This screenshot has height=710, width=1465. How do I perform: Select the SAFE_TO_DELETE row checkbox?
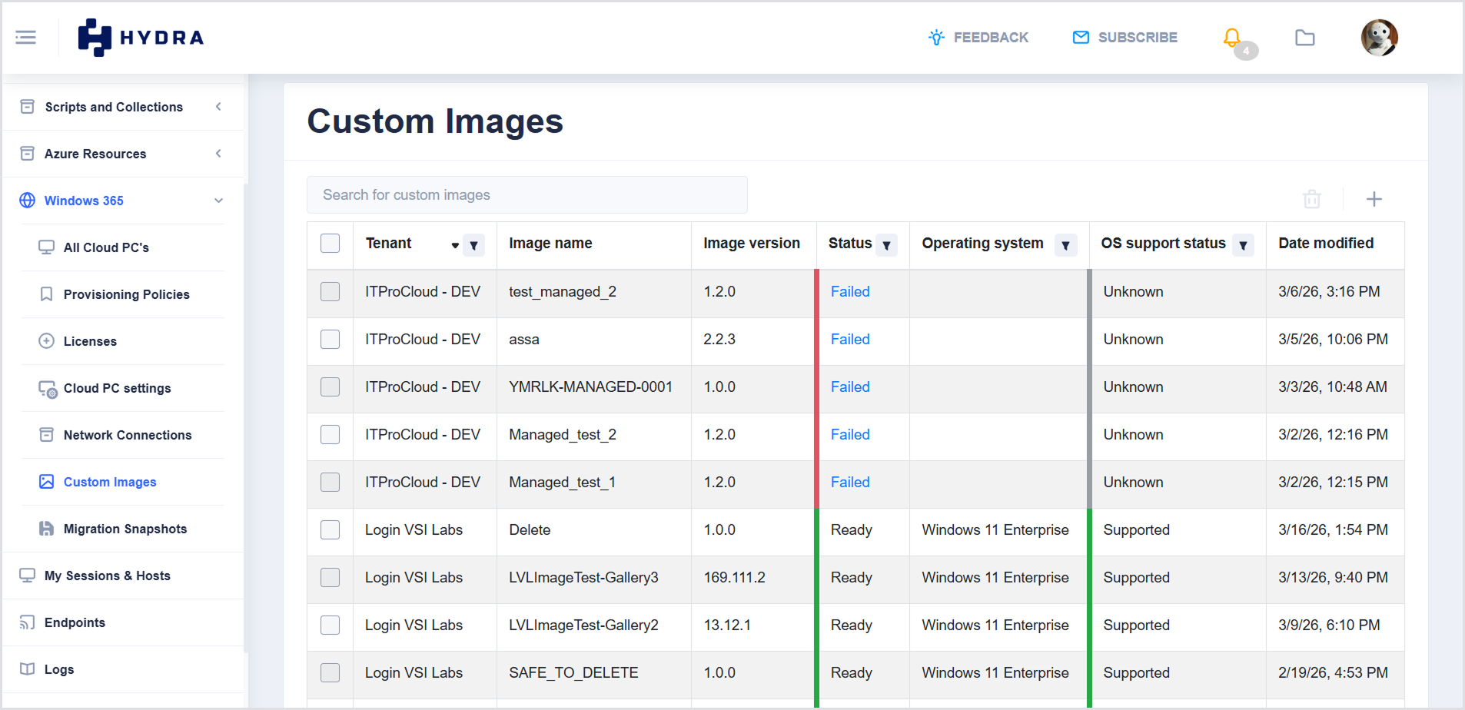(330, 673)
